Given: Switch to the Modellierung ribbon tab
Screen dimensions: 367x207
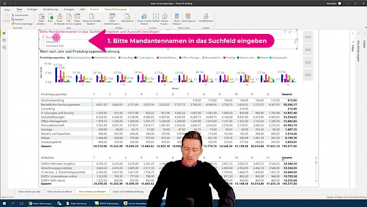Looking at the screenshot, I should [51, 10].
